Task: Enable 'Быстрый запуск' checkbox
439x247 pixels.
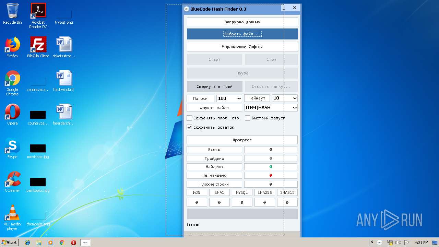Action: point(248,118)
